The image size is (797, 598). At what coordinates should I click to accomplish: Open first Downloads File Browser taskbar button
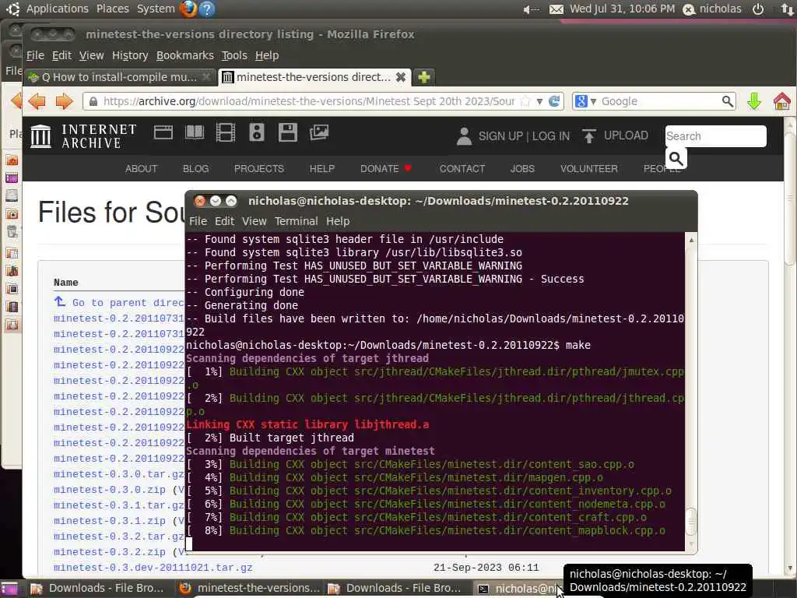tap(98, 589)
